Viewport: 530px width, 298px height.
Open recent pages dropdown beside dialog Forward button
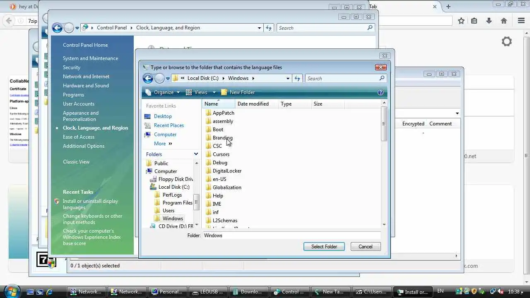coord(168,78)
